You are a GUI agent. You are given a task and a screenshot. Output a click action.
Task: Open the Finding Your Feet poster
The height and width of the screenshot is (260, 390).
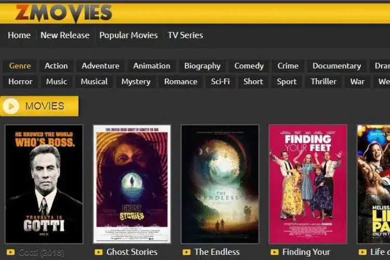click(308, 184)
